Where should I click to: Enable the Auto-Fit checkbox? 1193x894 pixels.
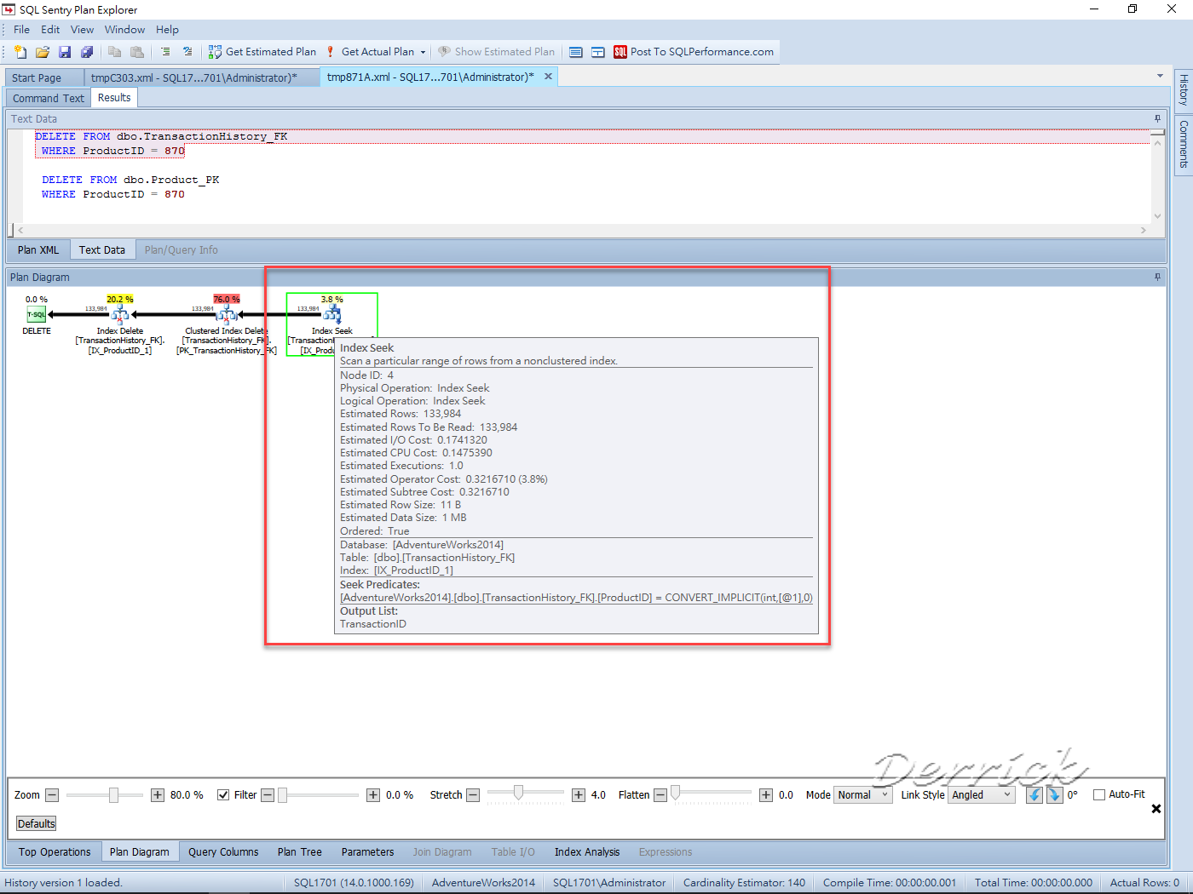(x=1098, y=794)
